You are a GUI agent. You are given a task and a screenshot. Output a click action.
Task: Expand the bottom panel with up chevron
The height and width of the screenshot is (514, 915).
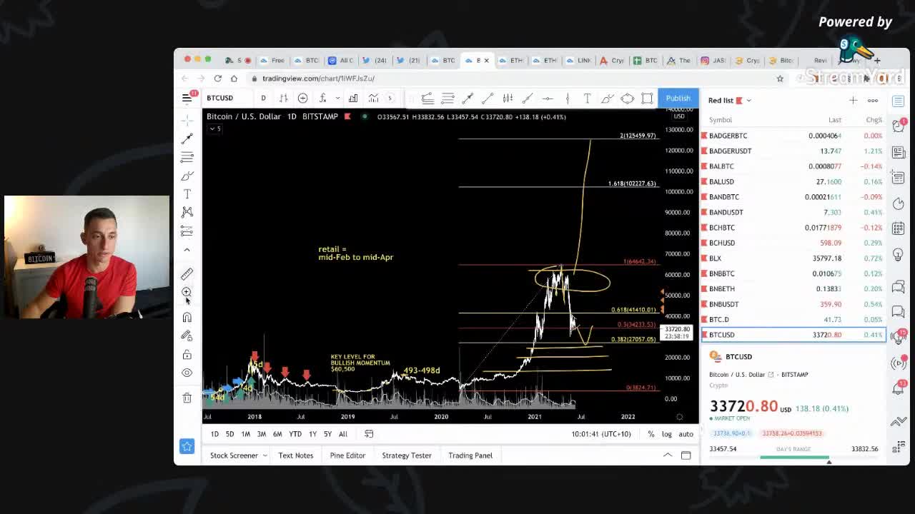click(667, 455)
